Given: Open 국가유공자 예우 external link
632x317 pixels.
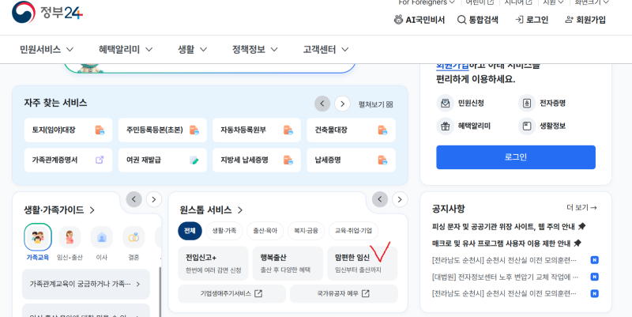Looking at the screenshot, I should (x=344, y=293).
